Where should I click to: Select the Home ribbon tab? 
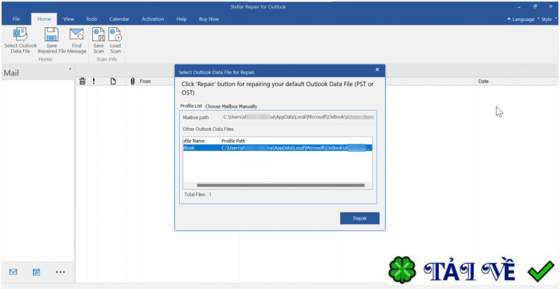(x=44, y=19)
